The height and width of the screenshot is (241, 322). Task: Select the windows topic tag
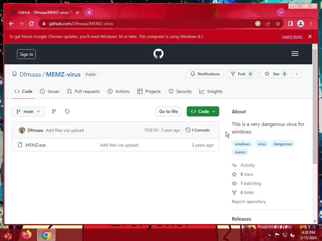242,144
